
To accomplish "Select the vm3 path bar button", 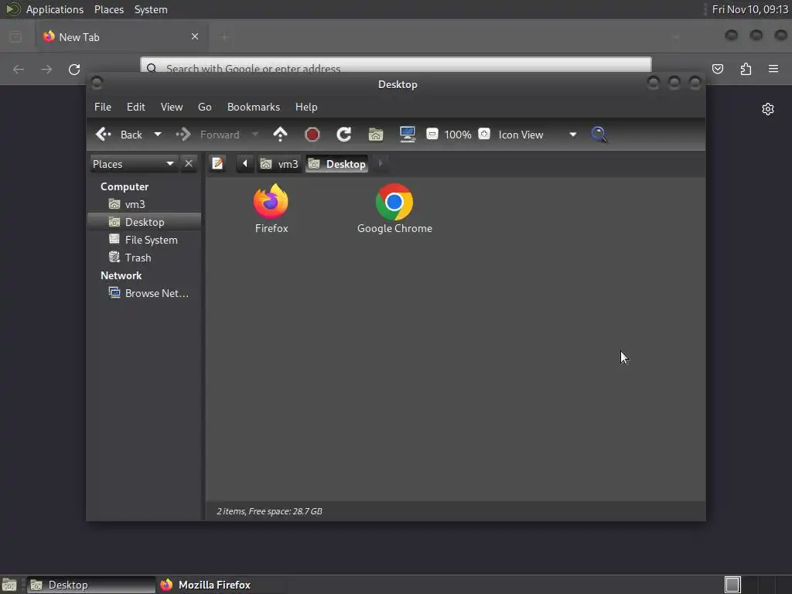I will 279,164.
